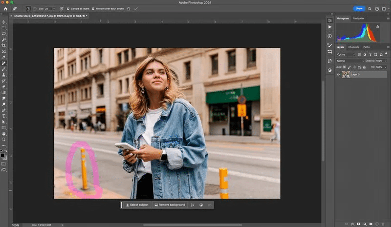The image size is (391, 227).
Task: Switch to the Channels tab
Action: point(353,47)
